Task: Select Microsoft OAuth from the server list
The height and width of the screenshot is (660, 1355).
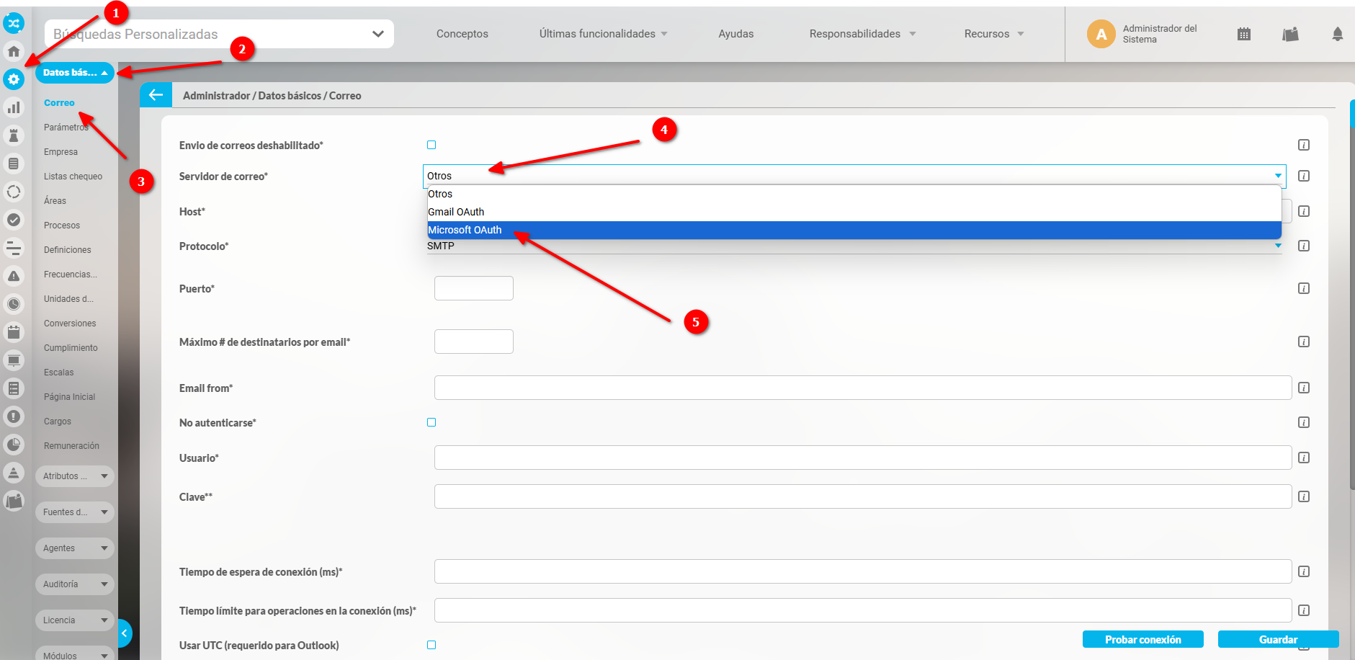Action: [465, 230]
